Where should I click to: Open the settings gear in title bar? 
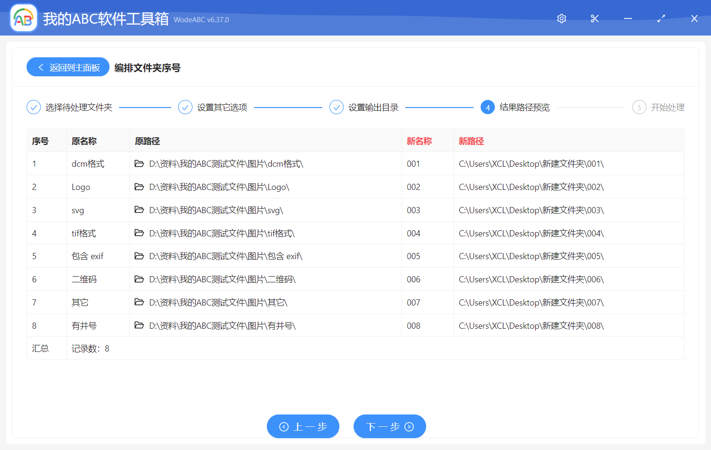pos(561,18)
